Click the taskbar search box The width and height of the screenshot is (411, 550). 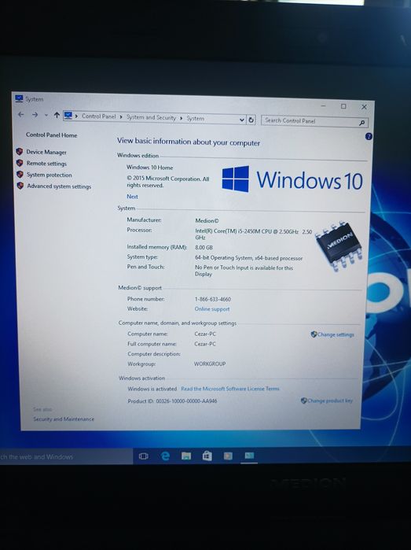point(66,456)
